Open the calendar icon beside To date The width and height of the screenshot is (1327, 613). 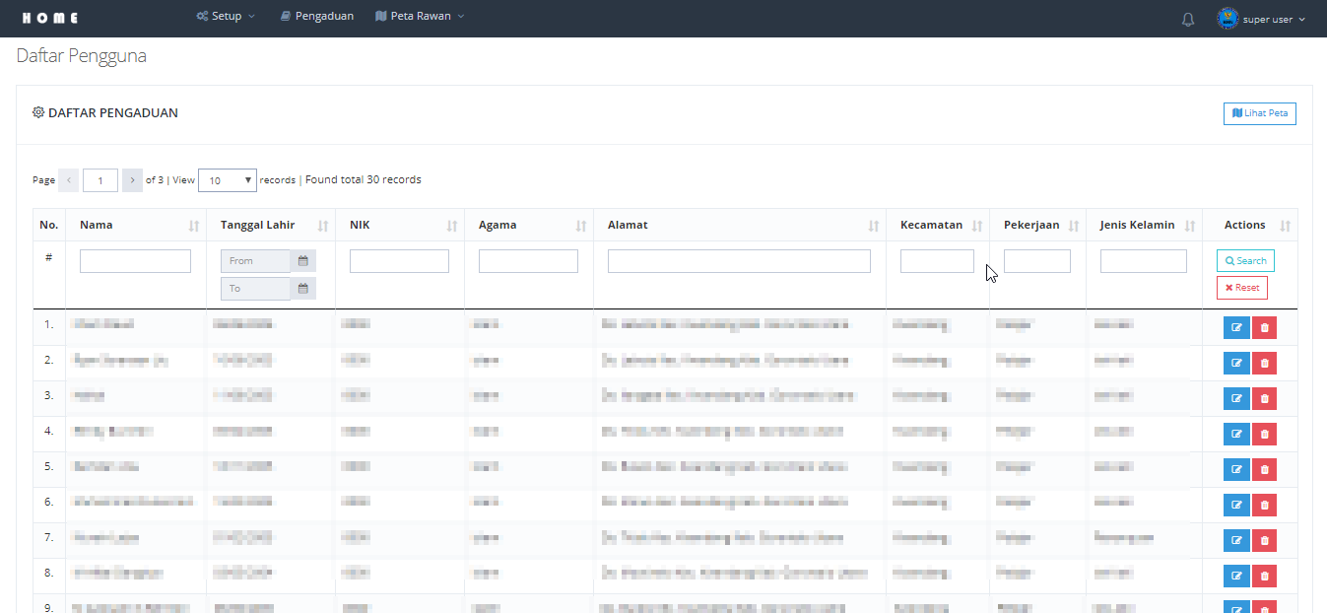pyautogui.click(x=303, y=289)
